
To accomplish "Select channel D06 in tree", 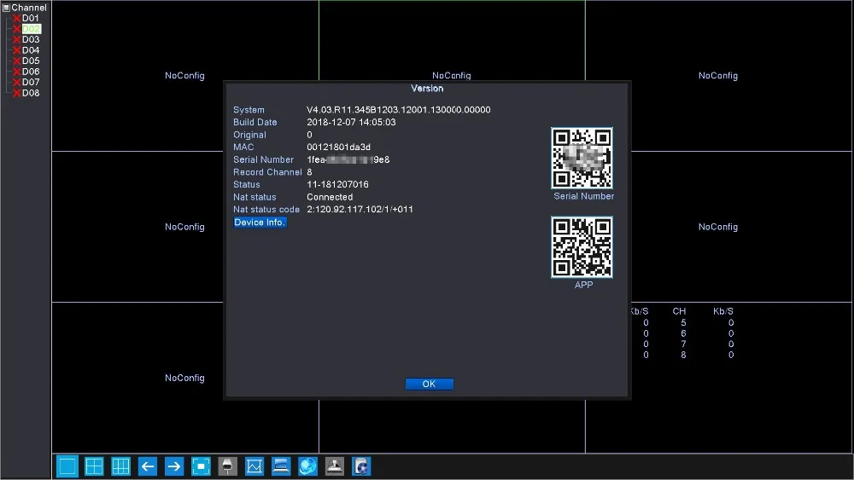I will [x=31, y=72].
